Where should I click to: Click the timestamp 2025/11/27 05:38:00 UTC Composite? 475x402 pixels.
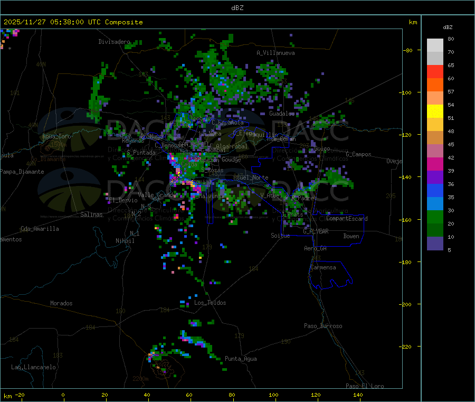coord(73,22)
